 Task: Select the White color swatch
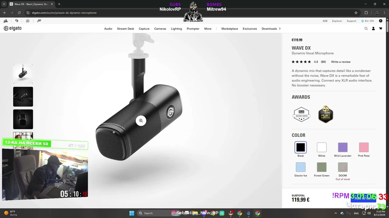point(322,147)
